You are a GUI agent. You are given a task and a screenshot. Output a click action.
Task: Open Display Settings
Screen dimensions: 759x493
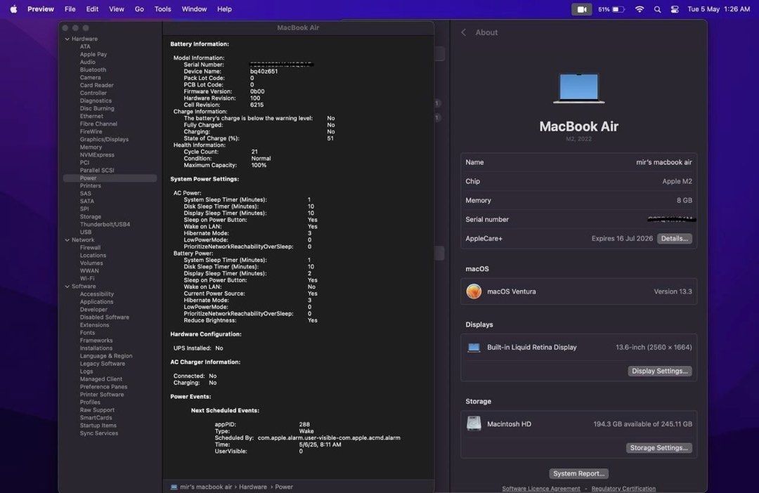660,371
